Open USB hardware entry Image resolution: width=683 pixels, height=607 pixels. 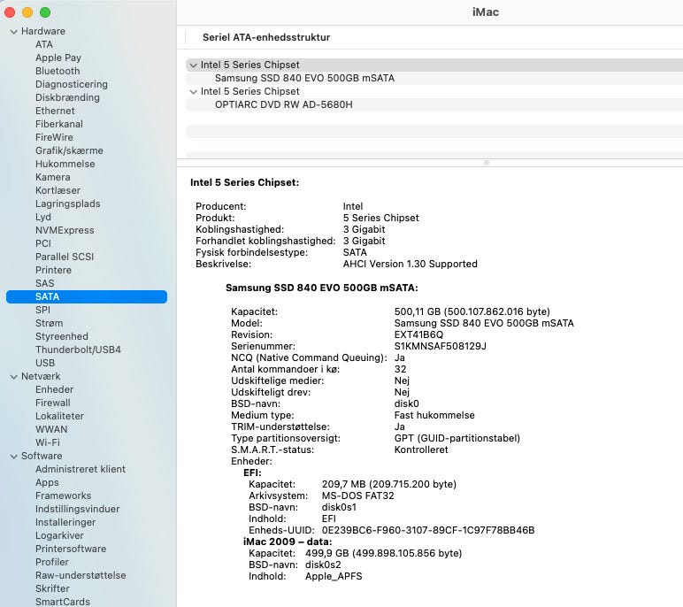click(45, 364)
